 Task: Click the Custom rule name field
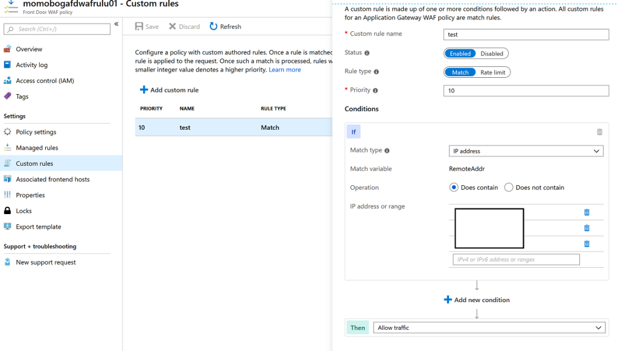click(526, 34)
